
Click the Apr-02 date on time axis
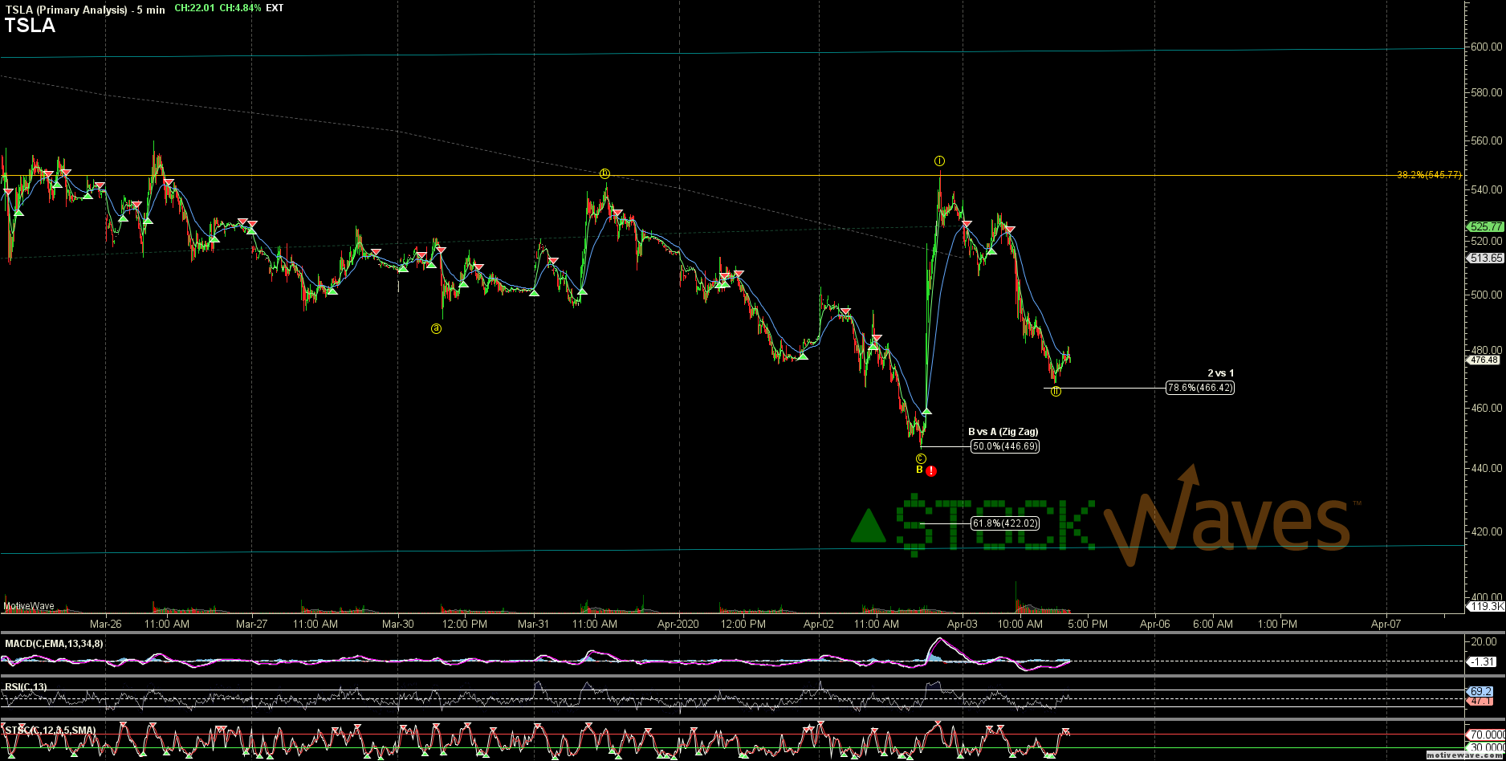point(818,624)
